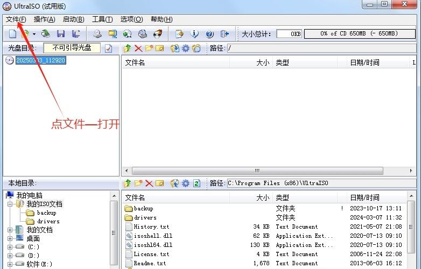Expand the (D:) drive node

pyautogui.click(x=10, y=256)
